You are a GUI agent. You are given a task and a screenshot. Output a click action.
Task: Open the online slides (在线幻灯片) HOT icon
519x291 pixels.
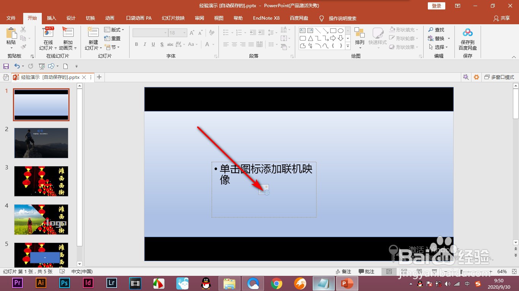(48, 32)
